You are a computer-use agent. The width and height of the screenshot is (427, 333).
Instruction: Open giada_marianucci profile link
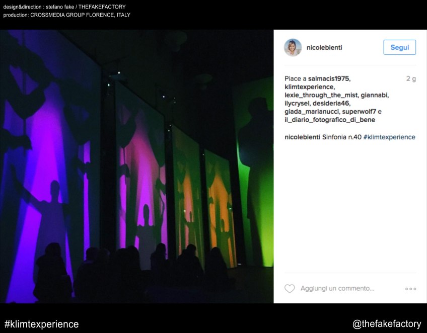point(312,112)
